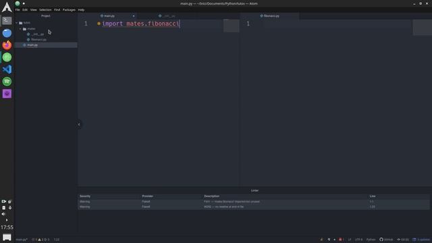Close the main.py tab via modified dot
The width and height of the screenshot is (432, 243).
point(134,16)
